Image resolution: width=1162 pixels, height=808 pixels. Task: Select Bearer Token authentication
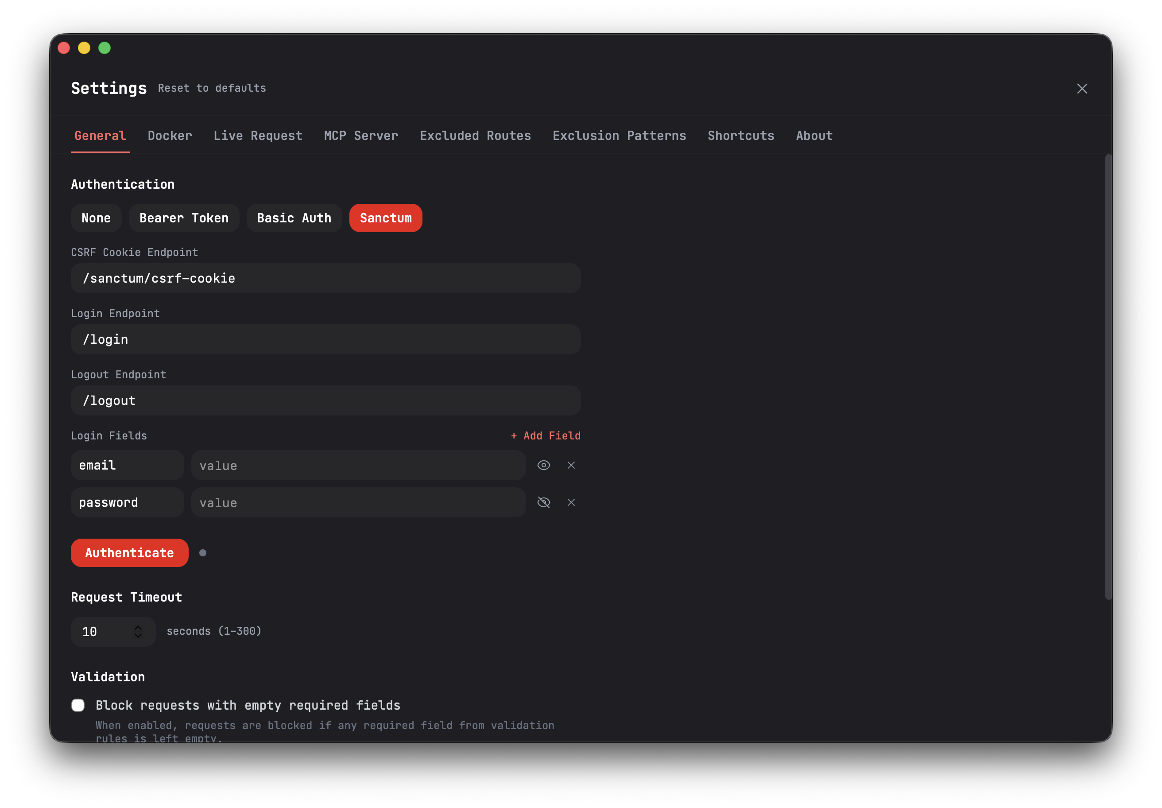(x=184, y=218)
